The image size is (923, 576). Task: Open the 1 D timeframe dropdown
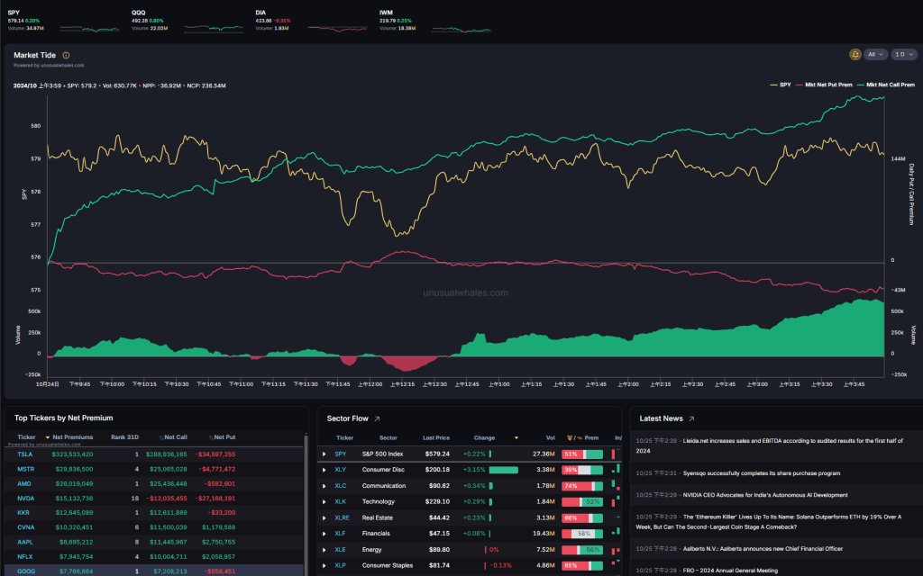[x=903, y=55]
